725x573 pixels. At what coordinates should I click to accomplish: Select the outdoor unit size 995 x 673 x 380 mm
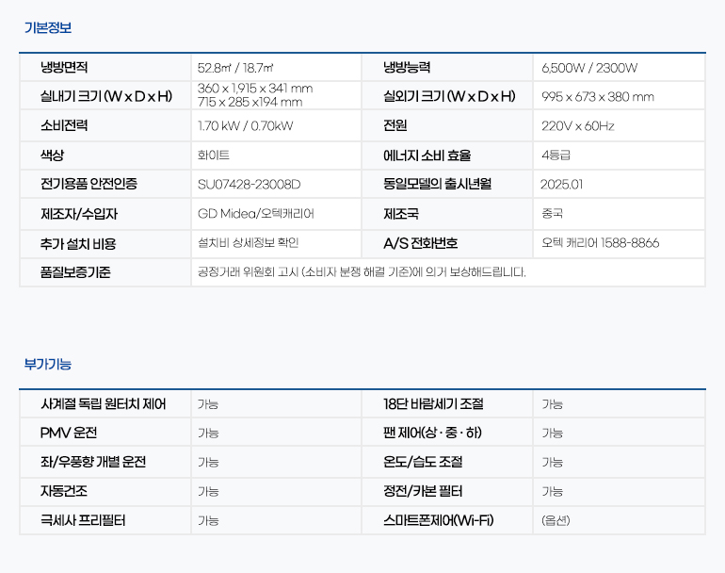[x=598, y=97]
